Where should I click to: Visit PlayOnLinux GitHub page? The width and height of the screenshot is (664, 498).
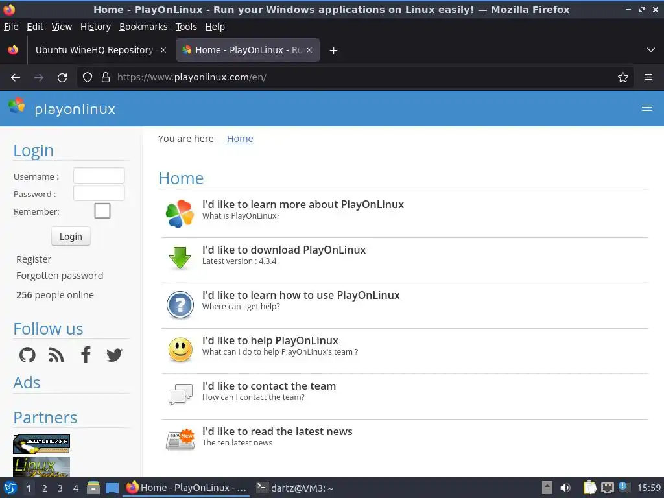pos(27,355)
